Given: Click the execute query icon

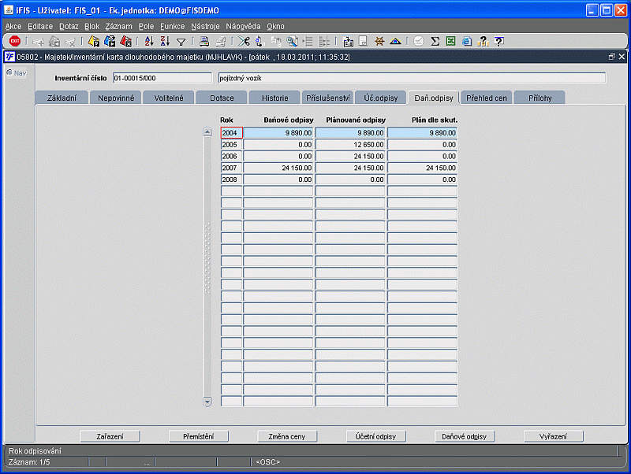Looking at the screenshot, I should pos(110,41).
